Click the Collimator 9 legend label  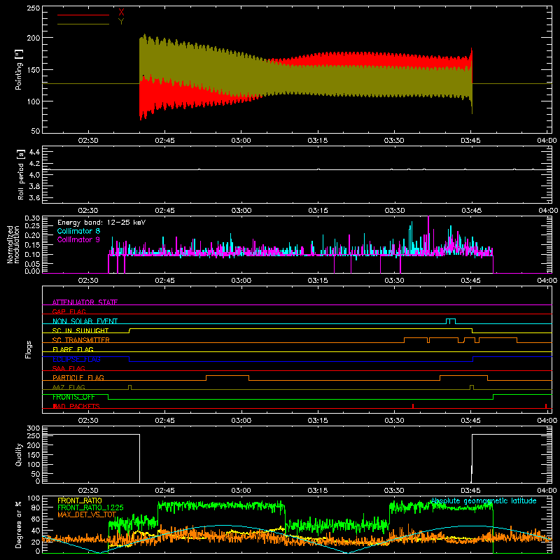[x=78, y=239]
